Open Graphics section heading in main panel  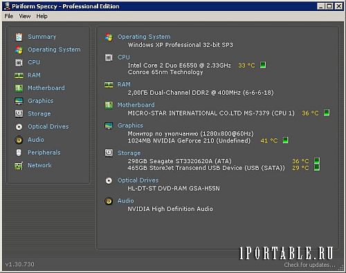click(x=130, y=126)
